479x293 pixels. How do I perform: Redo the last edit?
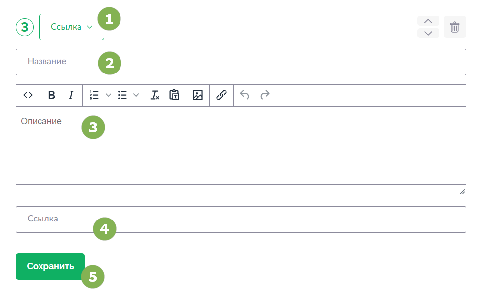click(265, 95)
